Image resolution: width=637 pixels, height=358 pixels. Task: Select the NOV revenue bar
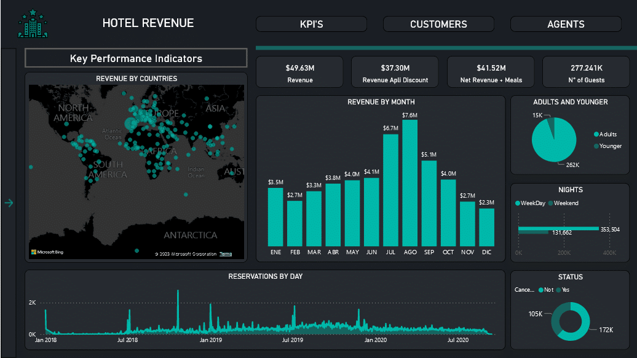(x=467, y=224)
